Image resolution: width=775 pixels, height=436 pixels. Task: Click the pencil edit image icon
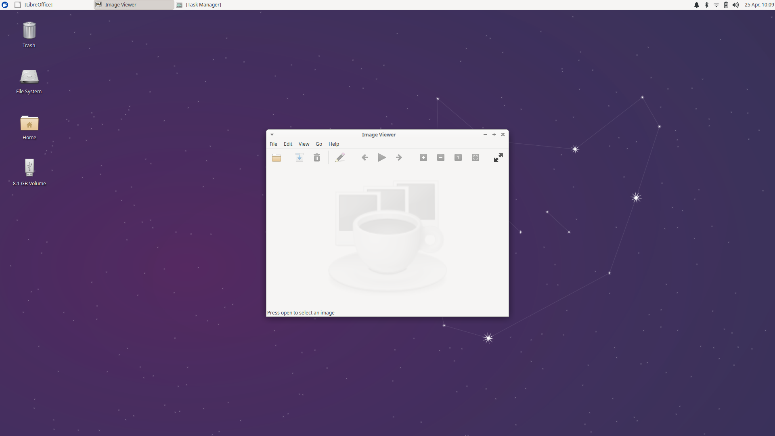click(x=340, y=158)
